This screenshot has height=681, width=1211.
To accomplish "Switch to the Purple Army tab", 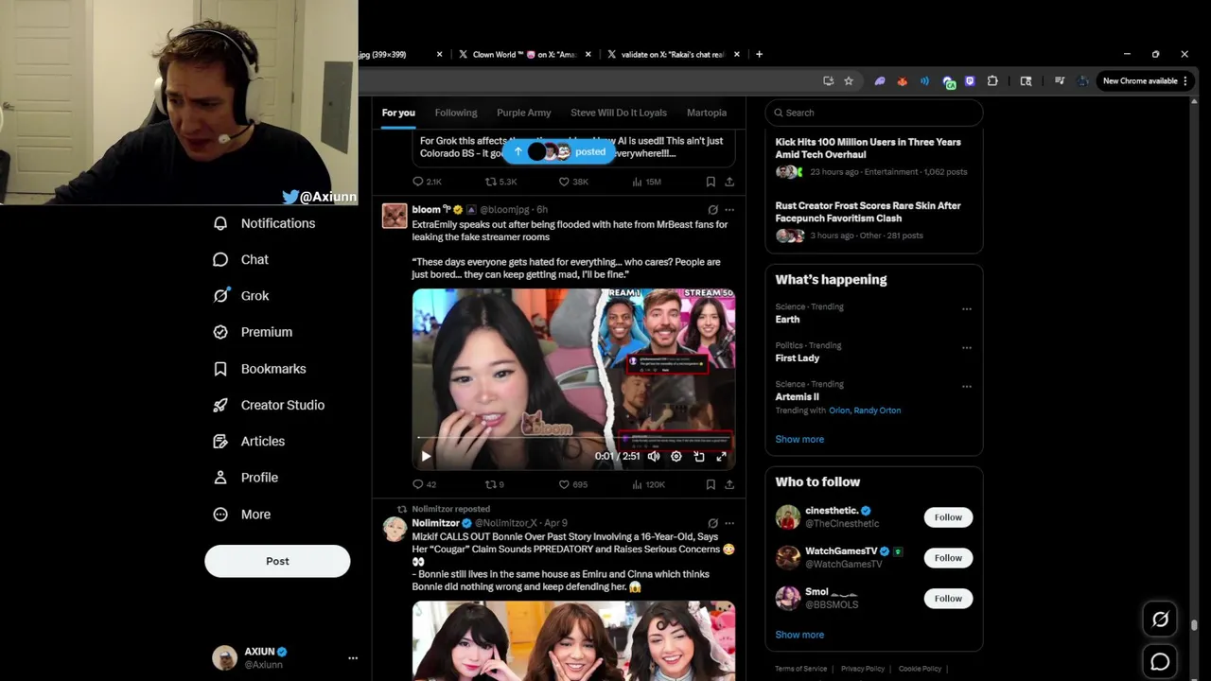I will click(x=523, y=113).
